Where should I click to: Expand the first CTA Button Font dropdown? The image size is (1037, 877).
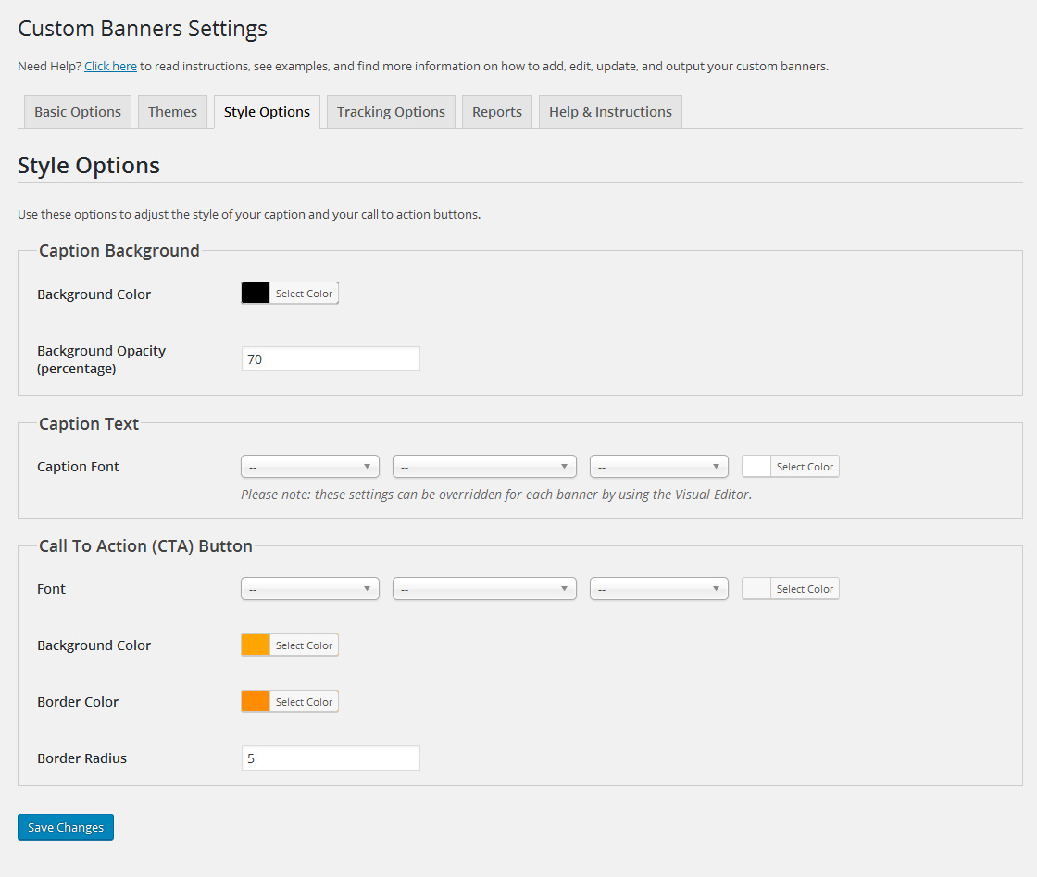click(310, 589)
